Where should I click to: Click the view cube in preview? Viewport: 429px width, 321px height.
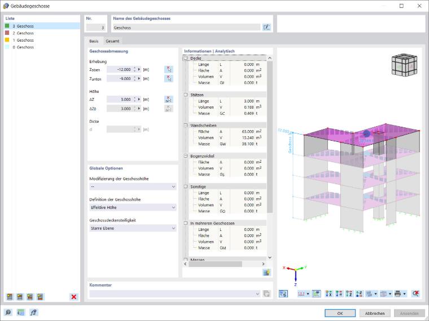click(x=404, y=65)
